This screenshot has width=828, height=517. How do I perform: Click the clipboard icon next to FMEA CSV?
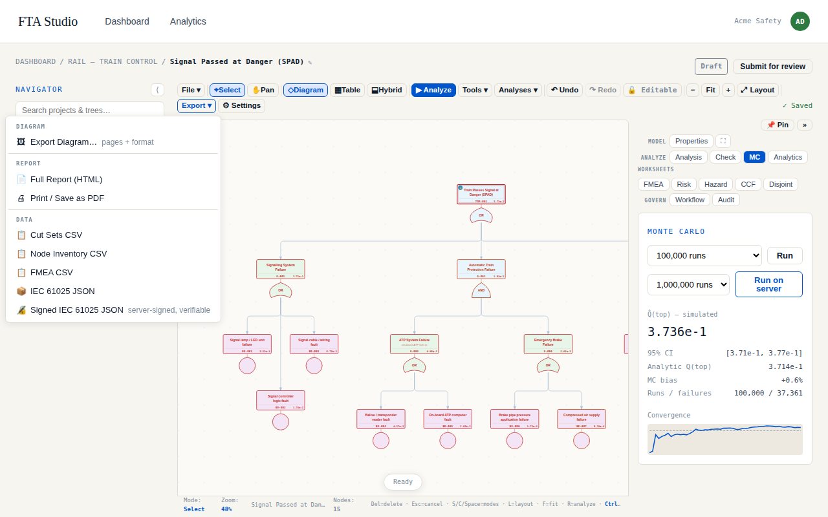21,272
